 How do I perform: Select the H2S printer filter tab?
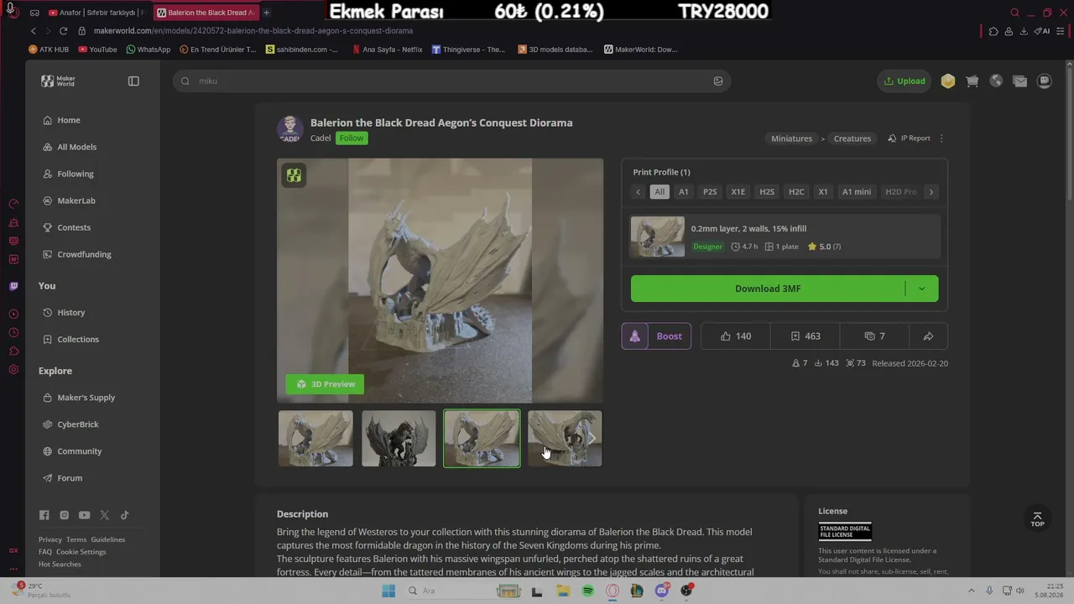(x=767, y=192)
